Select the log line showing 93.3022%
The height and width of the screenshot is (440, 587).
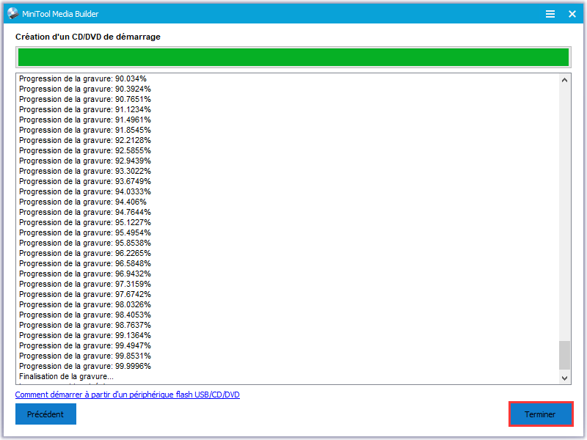coord(85,171)
